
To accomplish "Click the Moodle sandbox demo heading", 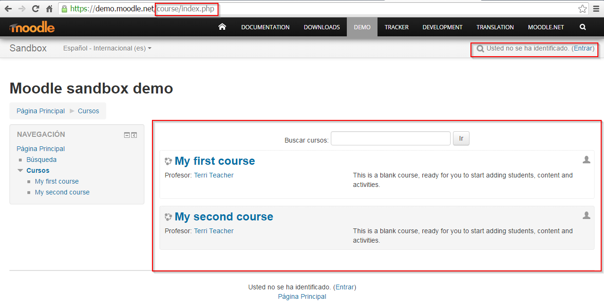I will [91, 88].
